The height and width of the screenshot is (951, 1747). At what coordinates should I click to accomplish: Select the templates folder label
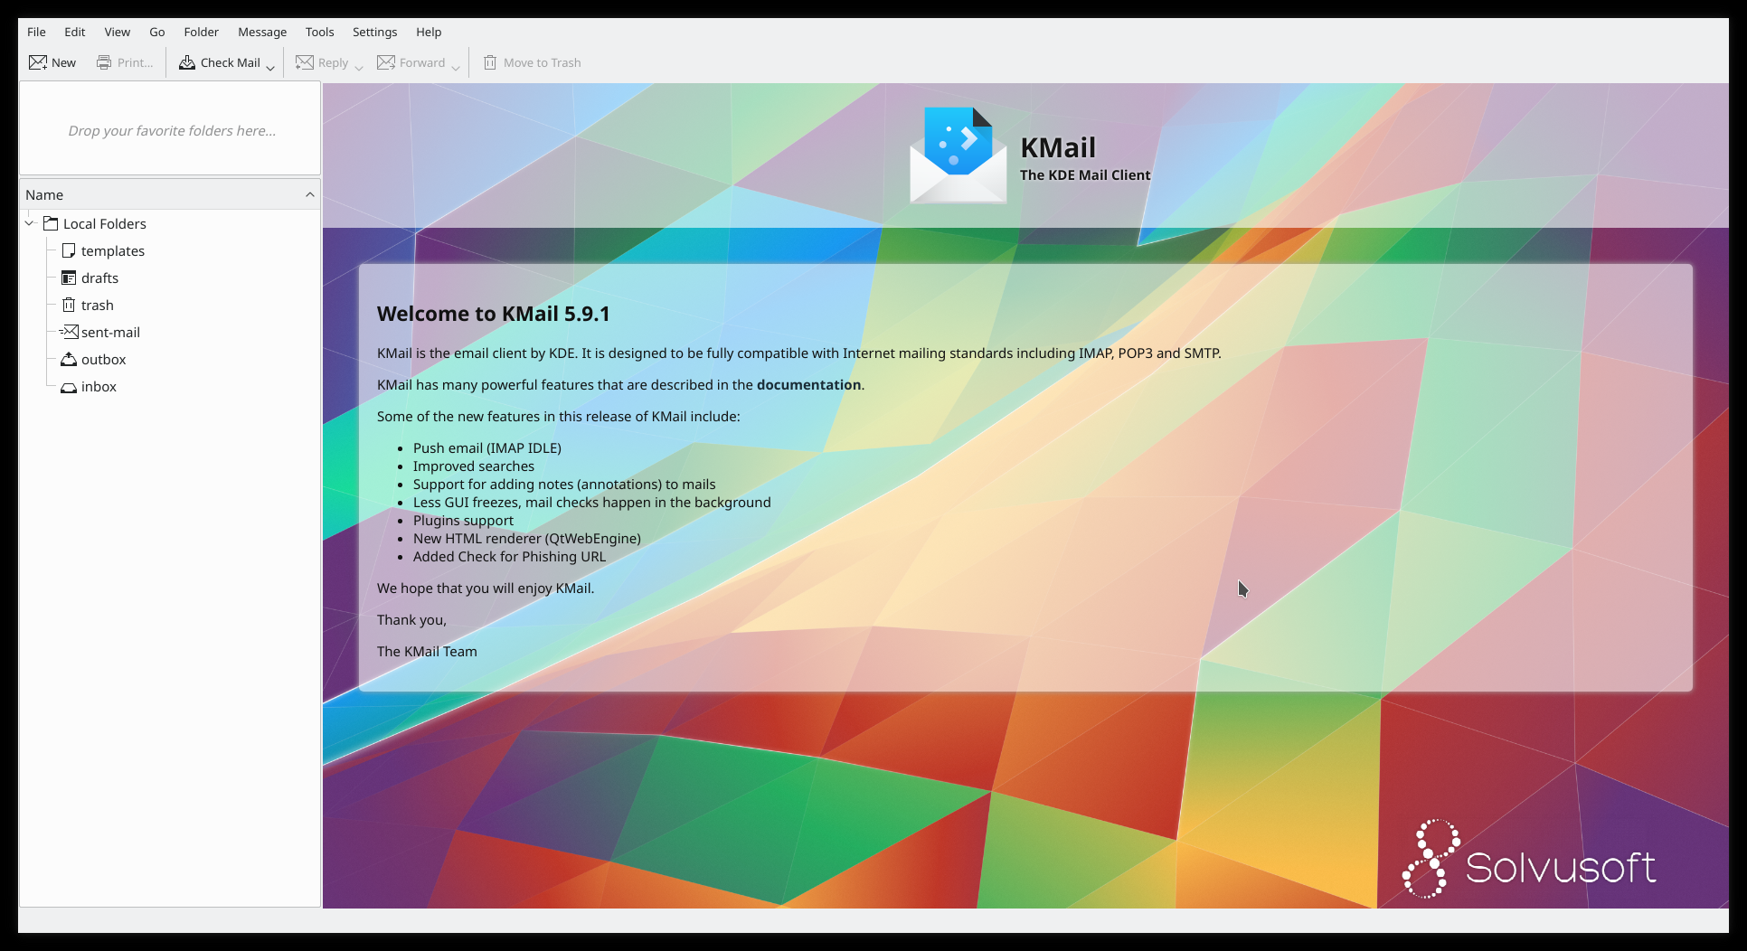(113, 250)
